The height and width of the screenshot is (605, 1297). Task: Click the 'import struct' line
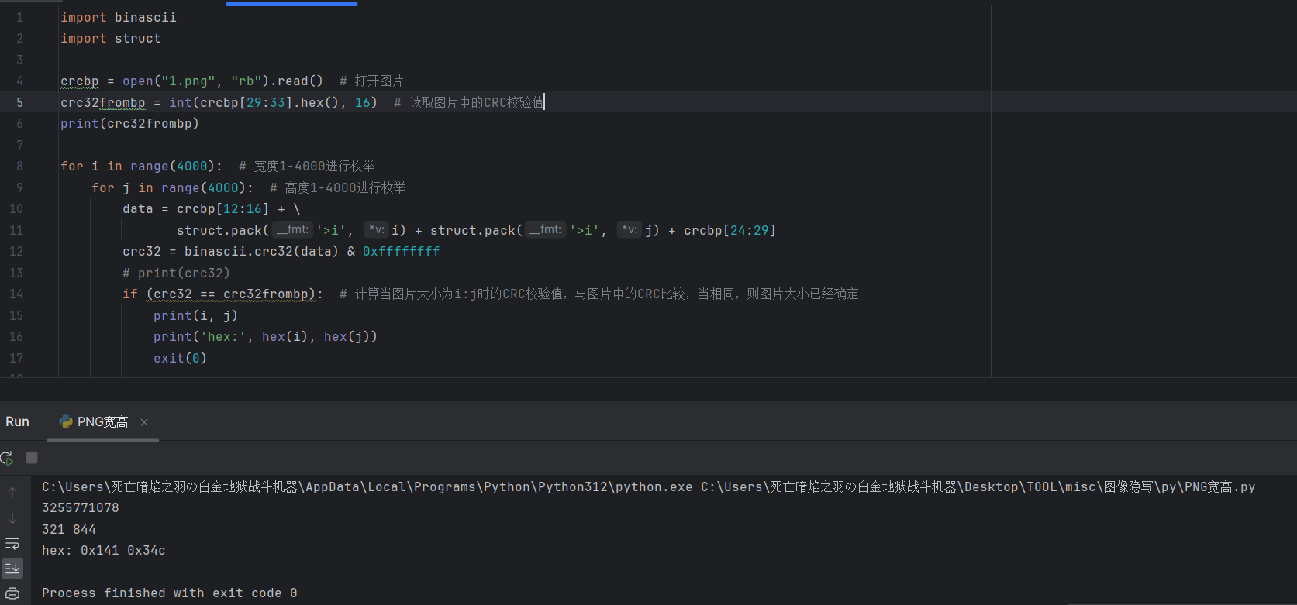tap(111, 38)
